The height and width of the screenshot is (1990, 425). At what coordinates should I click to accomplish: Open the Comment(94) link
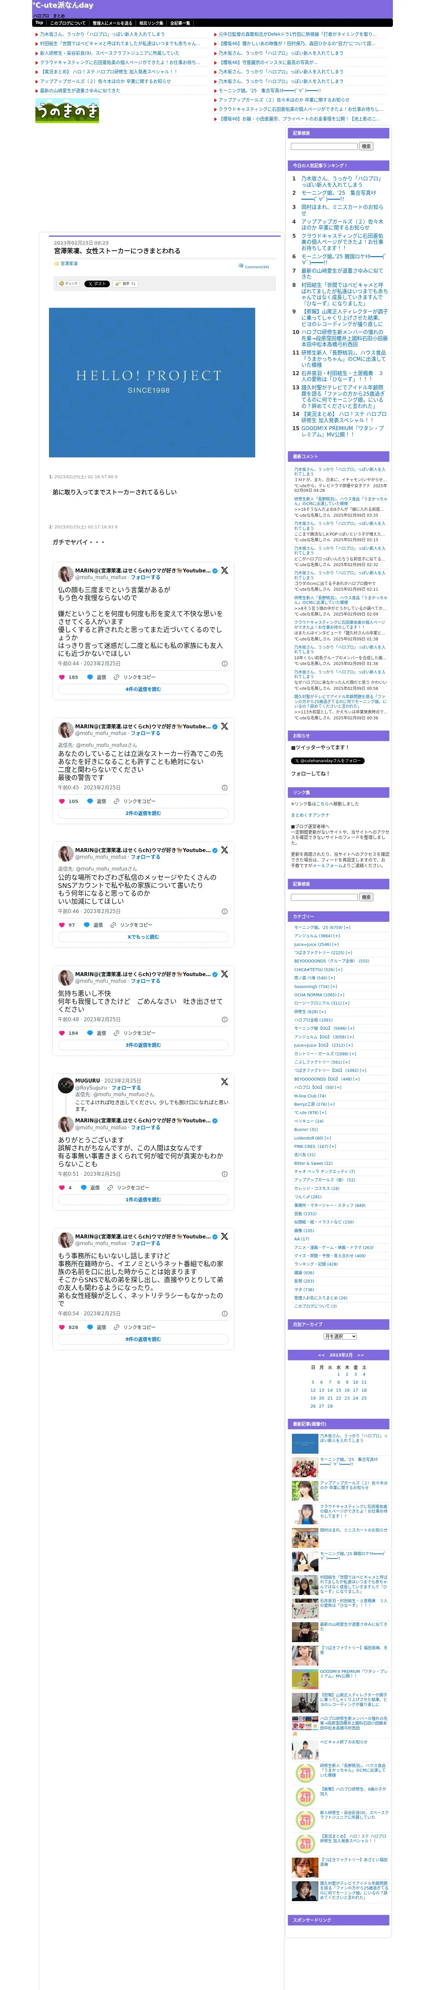pyautogui.click(x=257, y=267)
